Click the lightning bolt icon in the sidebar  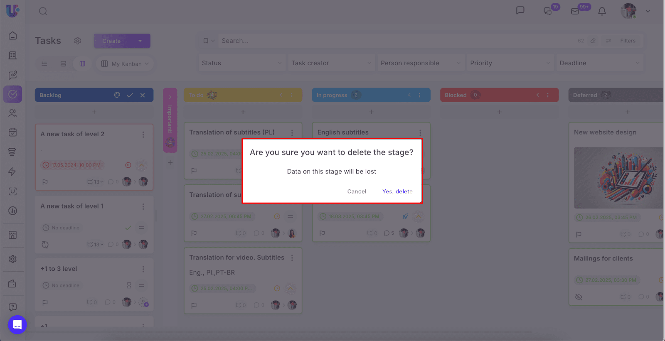pyautogui.click(x=12, y=172)
